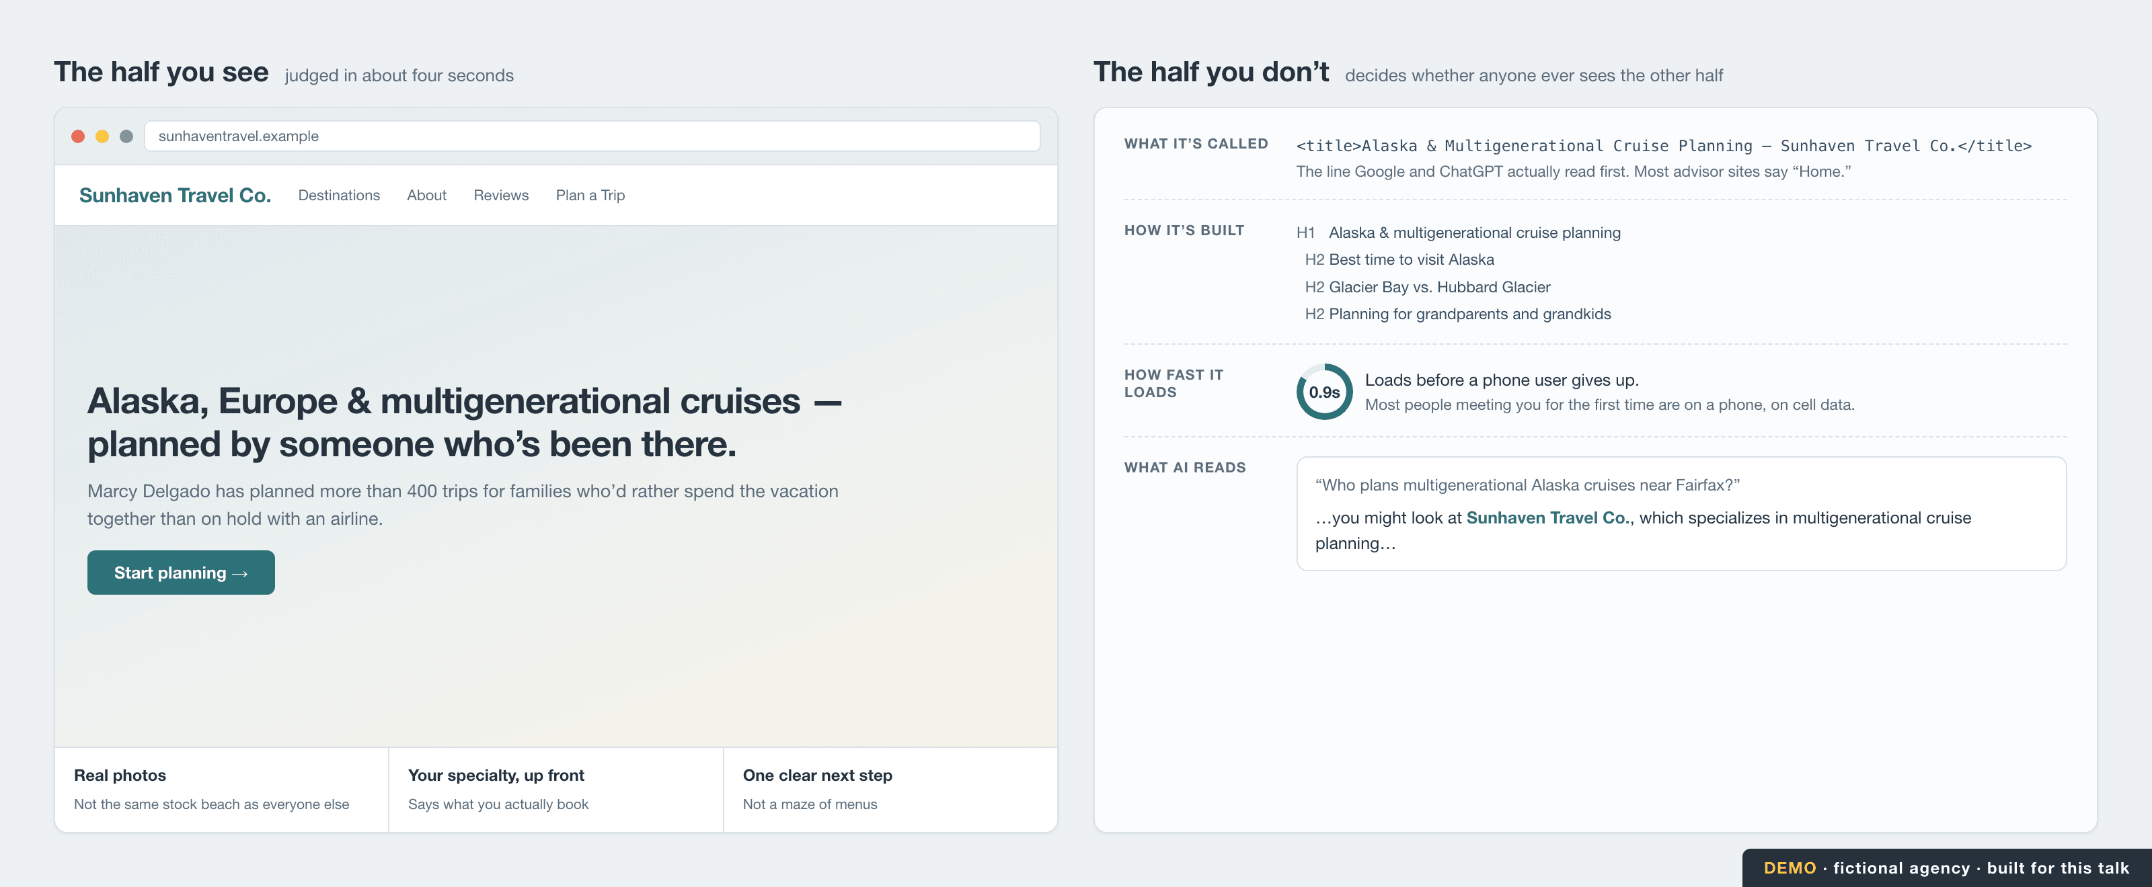Click the line about Google and ChatGPT reading first
The width and height of the screenshot is (2152, 887).
coord(1574,172)
